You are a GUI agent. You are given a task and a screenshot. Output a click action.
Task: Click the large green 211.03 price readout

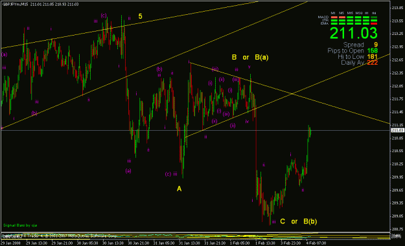(x=354, y=33)
